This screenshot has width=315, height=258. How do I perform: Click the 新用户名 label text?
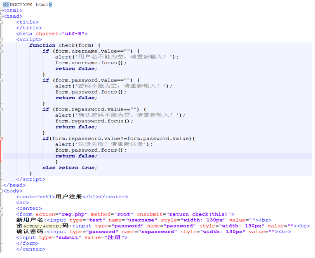click(30, 220)
